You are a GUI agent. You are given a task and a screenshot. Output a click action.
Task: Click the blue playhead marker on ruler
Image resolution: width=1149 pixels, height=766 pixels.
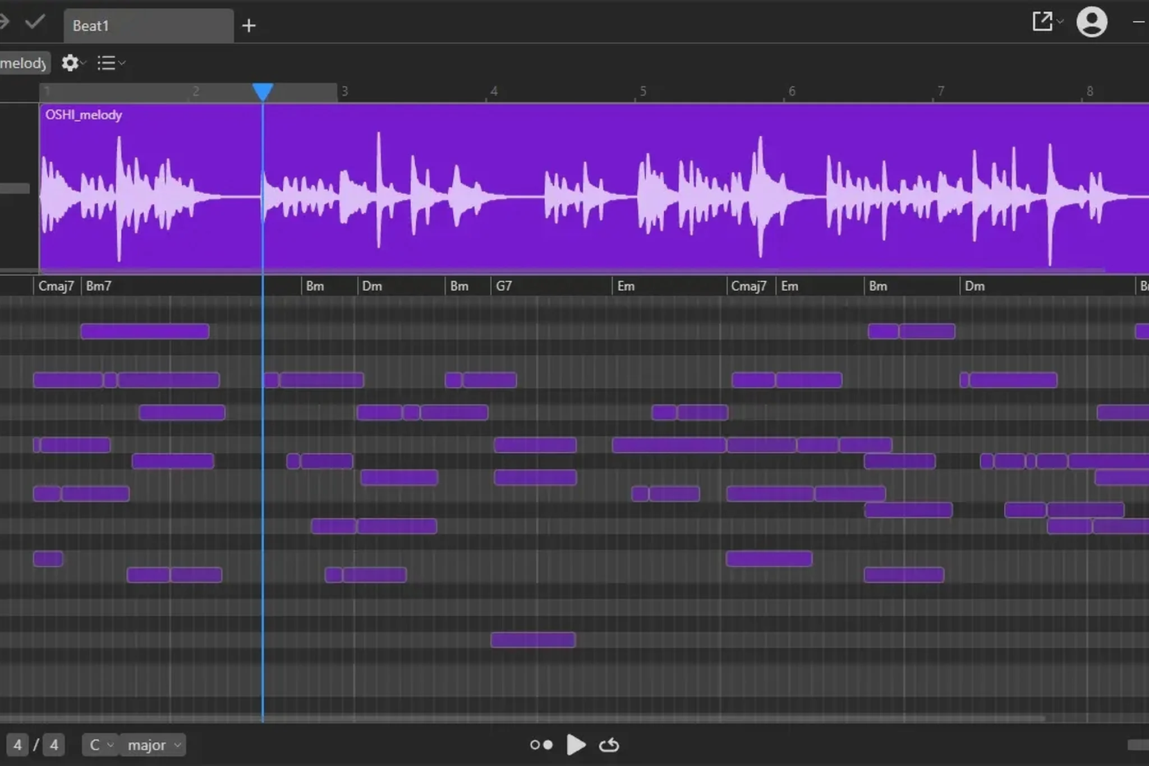pyautogui.click(x=263, y=91)
